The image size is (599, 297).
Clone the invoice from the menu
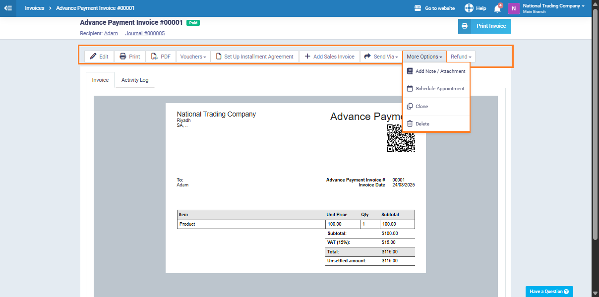click(436, 107)
